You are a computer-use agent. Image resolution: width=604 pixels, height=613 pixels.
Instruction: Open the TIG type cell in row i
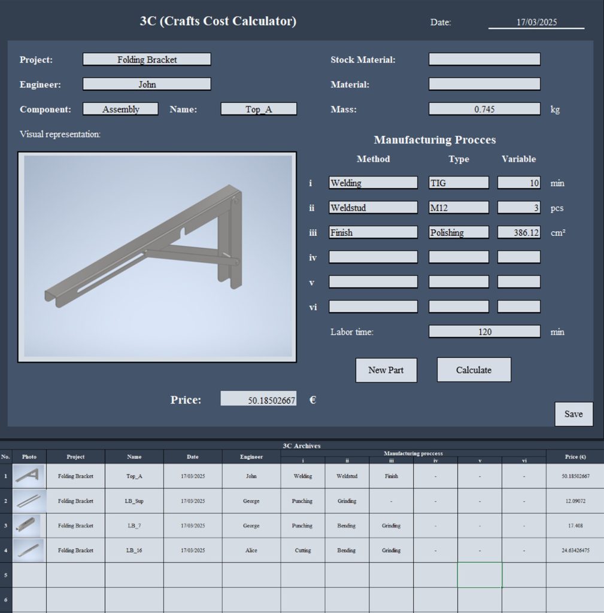coord(459,183)
